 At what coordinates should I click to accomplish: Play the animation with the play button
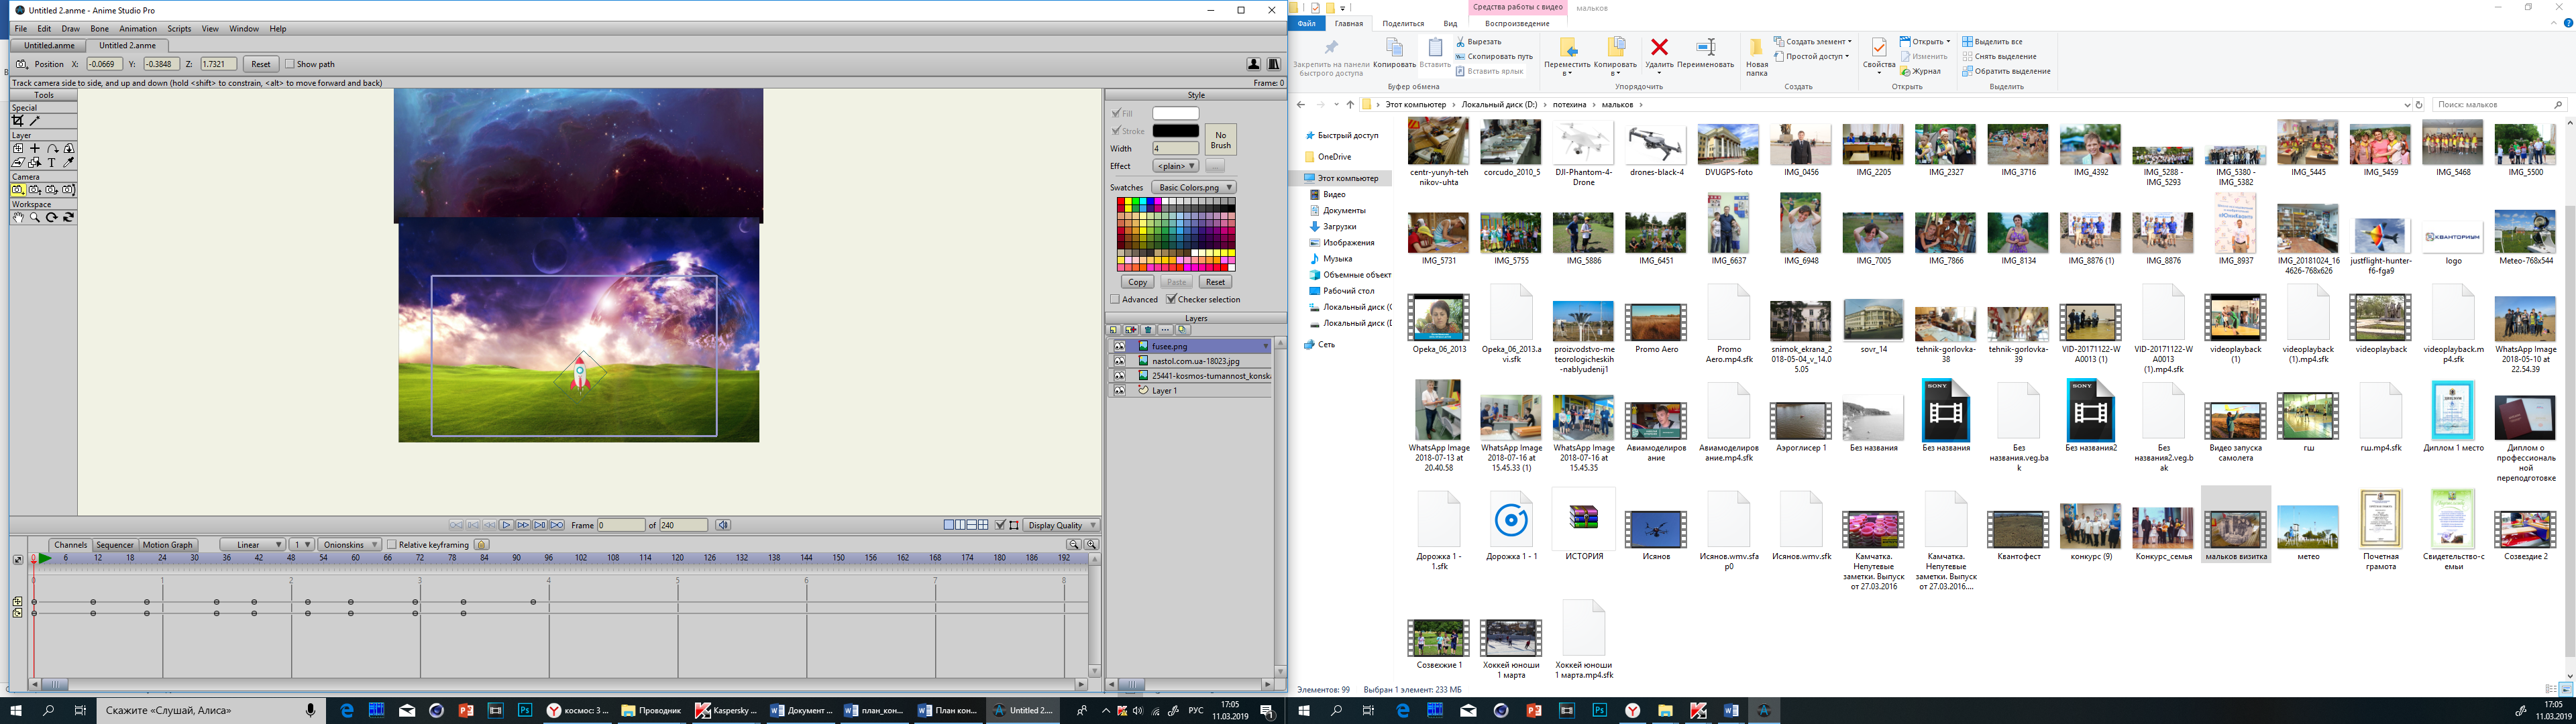click(506, 525)
